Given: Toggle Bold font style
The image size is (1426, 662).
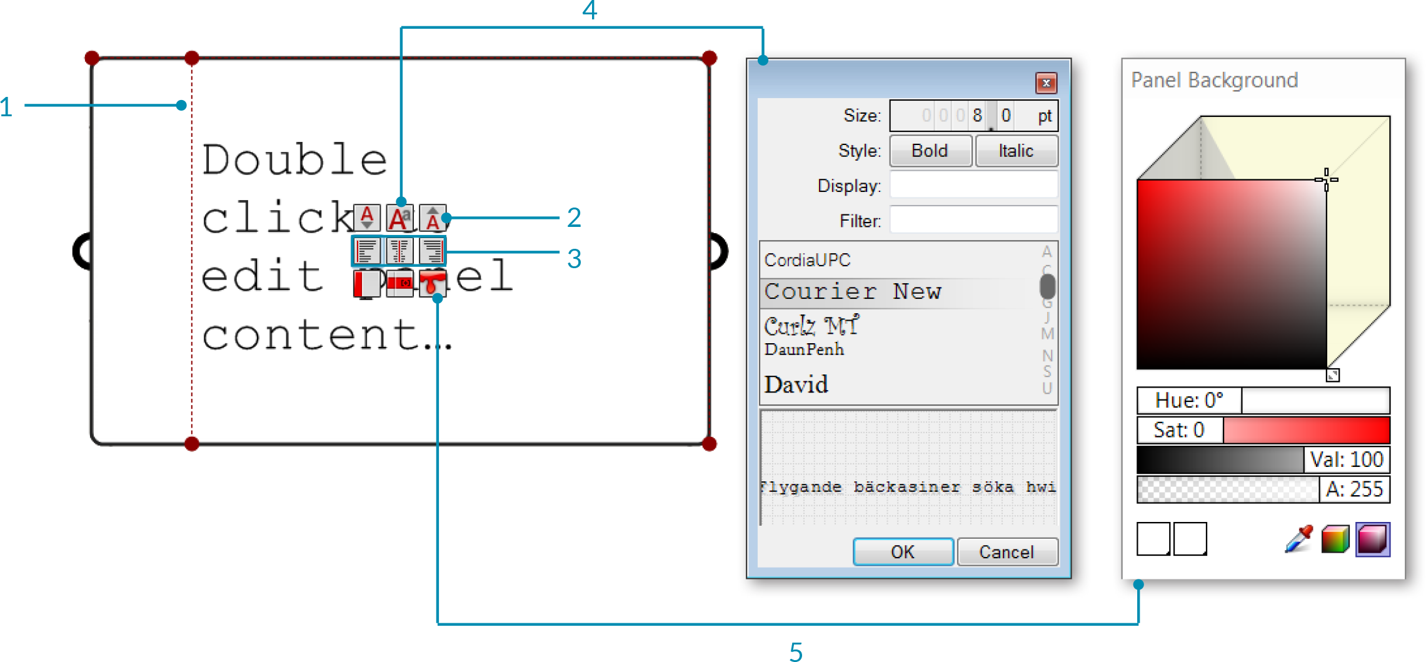Looking at the screenshot, I should click(x=930, y=151).
